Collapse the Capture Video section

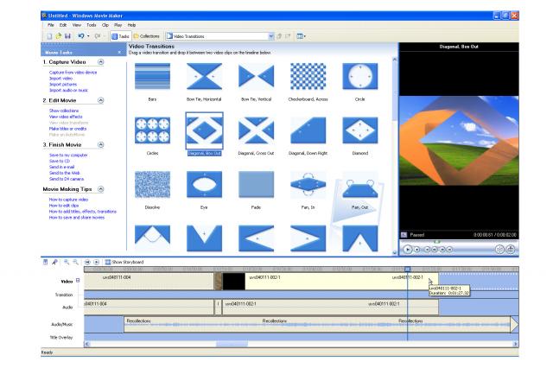click(x=100, y=62)
